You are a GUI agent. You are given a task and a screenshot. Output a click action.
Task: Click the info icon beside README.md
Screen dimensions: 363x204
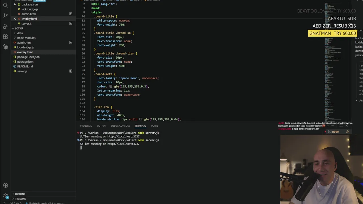pyautogui.click(x=15, y=66)
